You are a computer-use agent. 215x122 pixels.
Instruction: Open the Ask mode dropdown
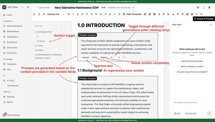(x=178, y=114)
